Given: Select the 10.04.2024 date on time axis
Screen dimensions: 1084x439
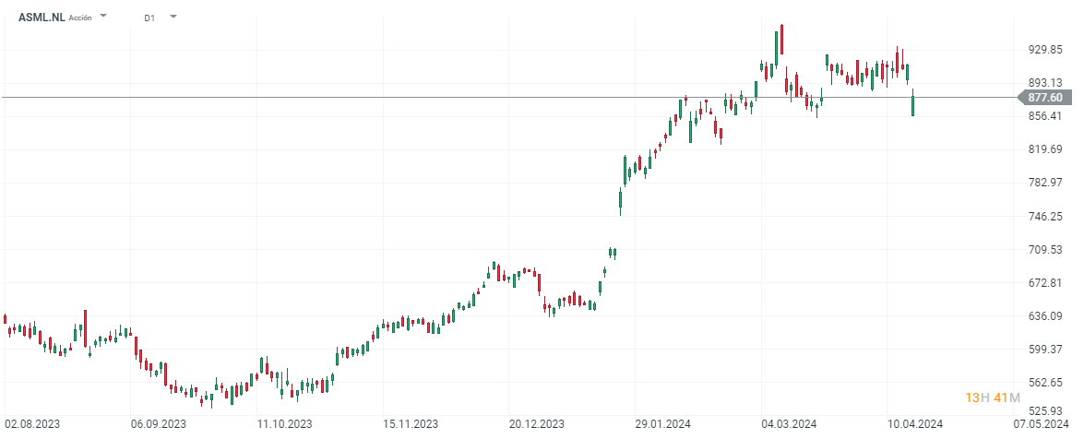Looking at the screenshot, I should coord(915,424).
